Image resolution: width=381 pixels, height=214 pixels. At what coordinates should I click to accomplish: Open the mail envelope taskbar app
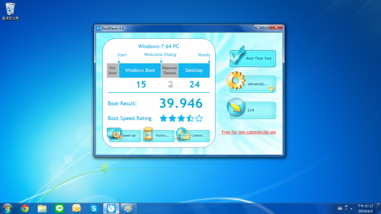tap(77, 209)
